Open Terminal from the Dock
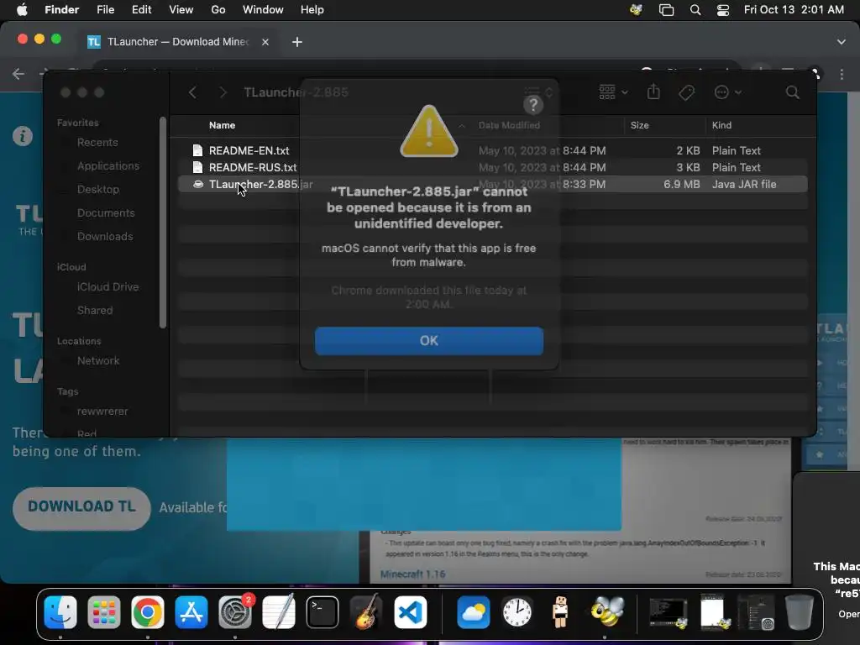 coord(322,612)
